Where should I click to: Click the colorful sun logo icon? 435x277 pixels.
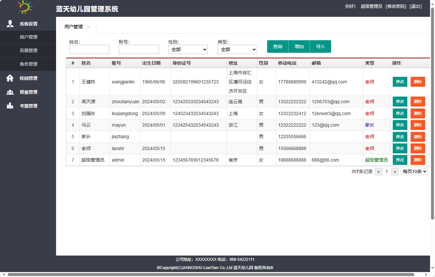24,7
